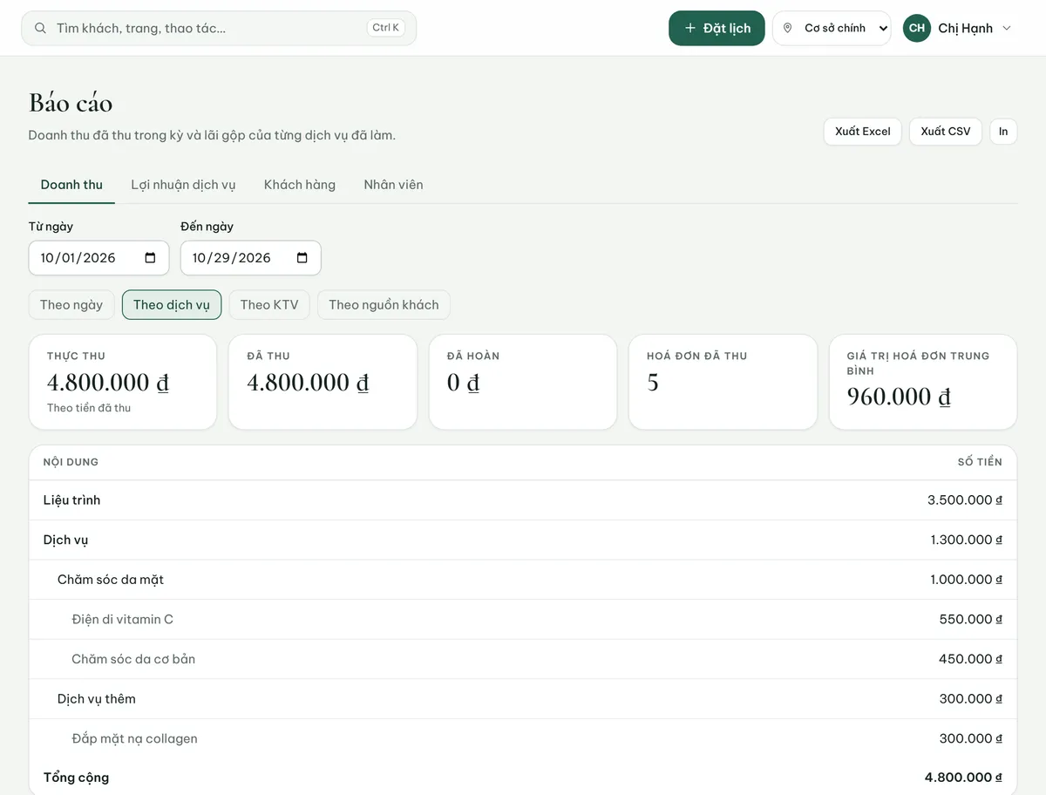Select Theo ngày grouping
Viewport: 1046px width, 795px height.
[x=71, y=304]
